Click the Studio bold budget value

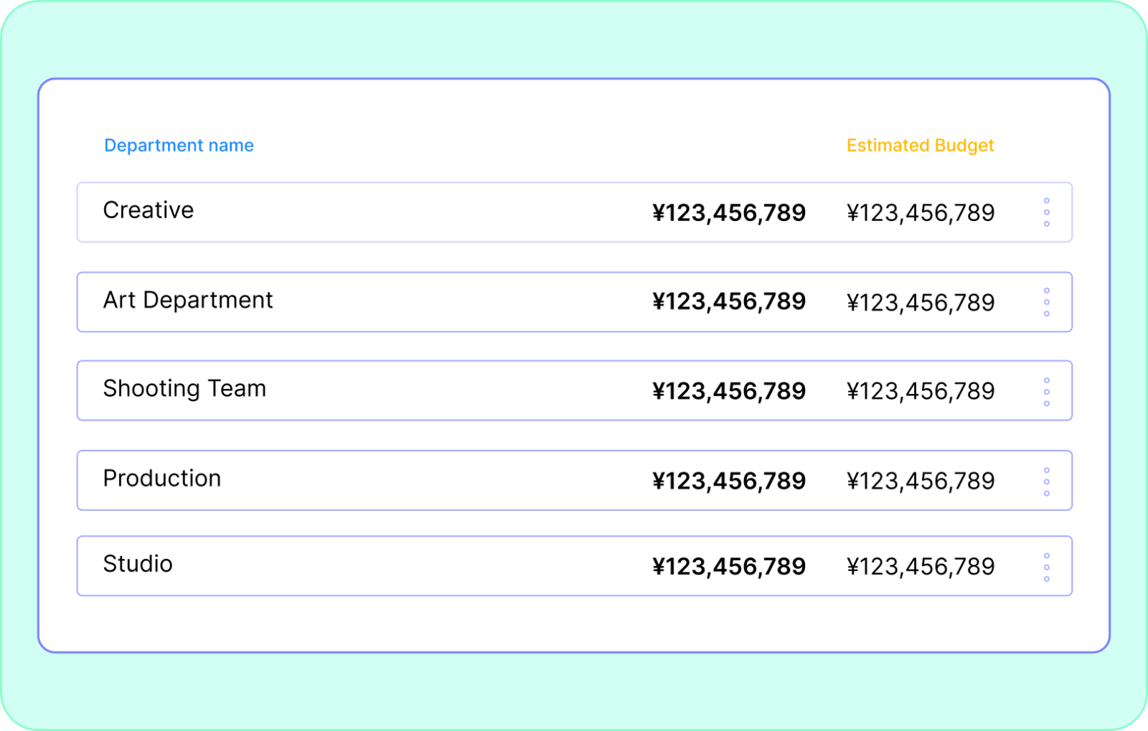coord(728,567)
